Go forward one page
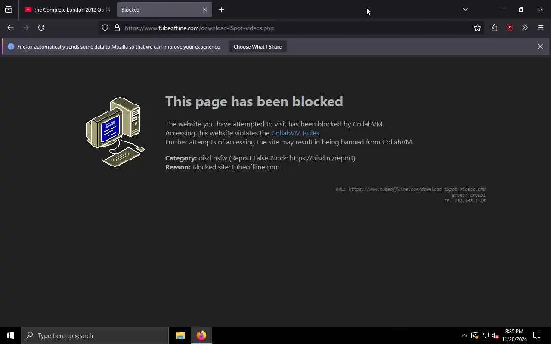Image resolution: width=551 pixels, height=344 pixels. click(x=26, y=28)
